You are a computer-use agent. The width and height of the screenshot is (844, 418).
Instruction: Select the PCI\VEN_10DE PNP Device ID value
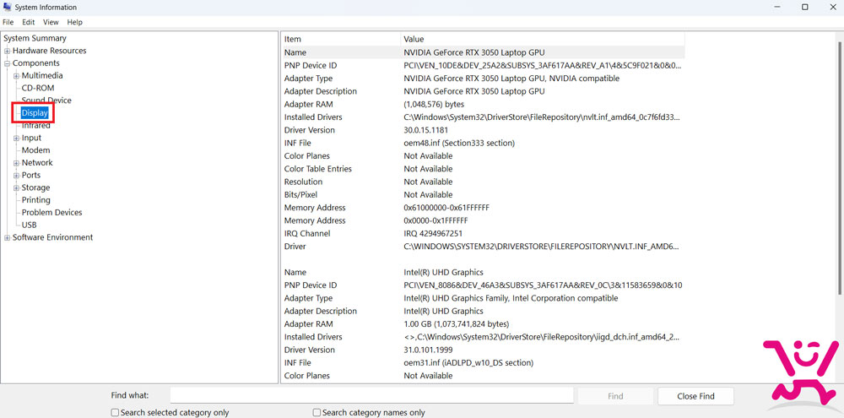coord(543,65)
